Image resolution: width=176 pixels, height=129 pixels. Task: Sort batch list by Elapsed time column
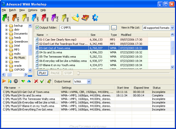[x=141, y=88]
